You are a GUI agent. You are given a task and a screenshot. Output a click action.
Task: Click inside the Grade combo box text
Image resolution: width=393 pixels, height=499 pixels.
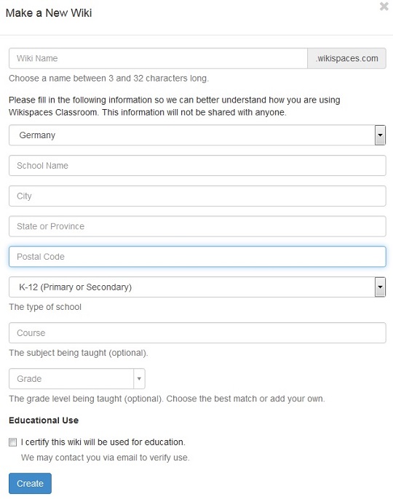[x=71, y=379]
